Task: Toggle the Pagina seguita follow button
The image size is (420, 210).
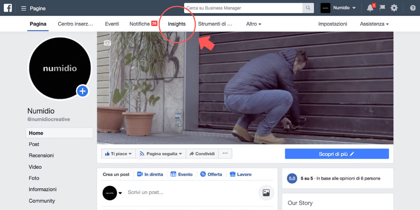Action: point(161,154)
